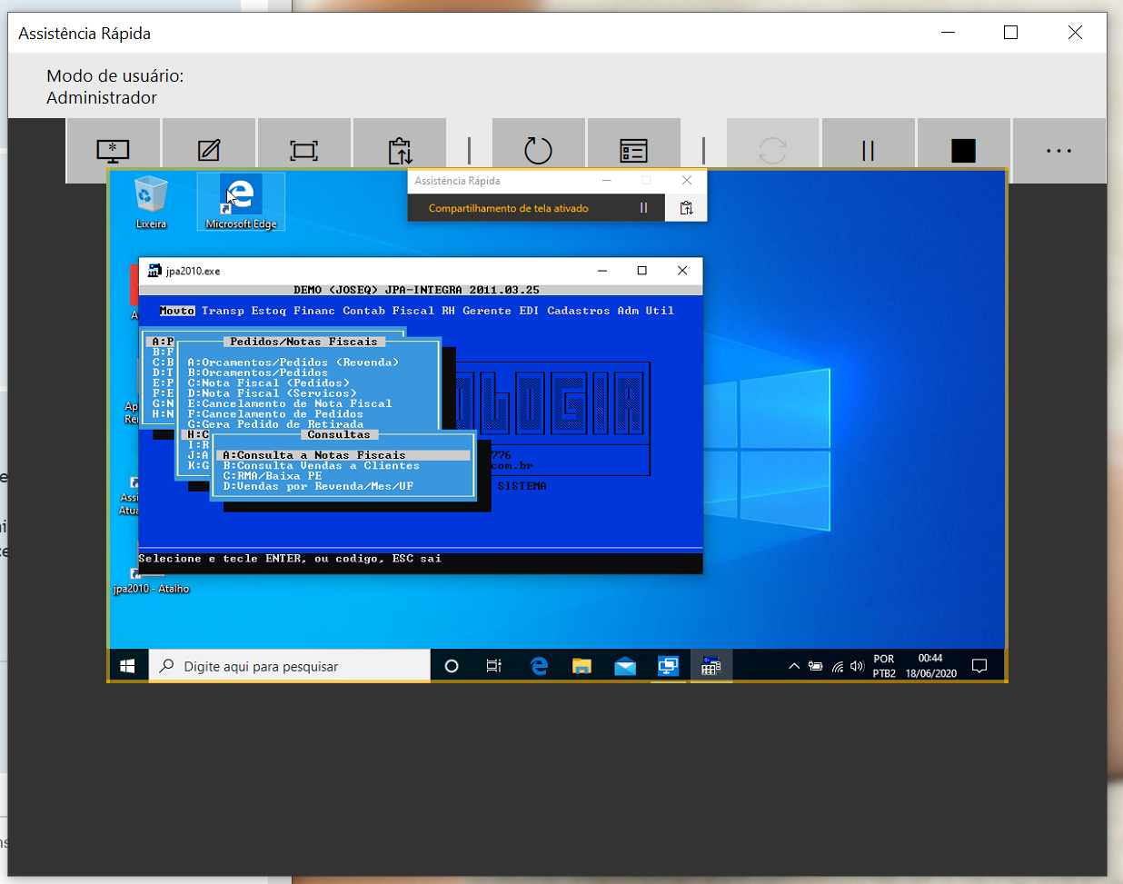
Task: Select Consulta Vendas a Clientes entry
Action: point(321,466)
